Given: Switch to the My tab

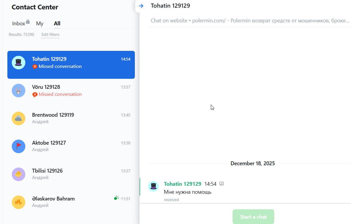Looking at the screenshot, I should (40, 24).
